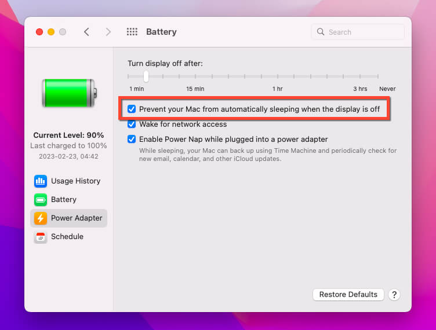436x330 pixels.
Task: Click the orange Power Adapter lightning icon
Action: (41, 218)
